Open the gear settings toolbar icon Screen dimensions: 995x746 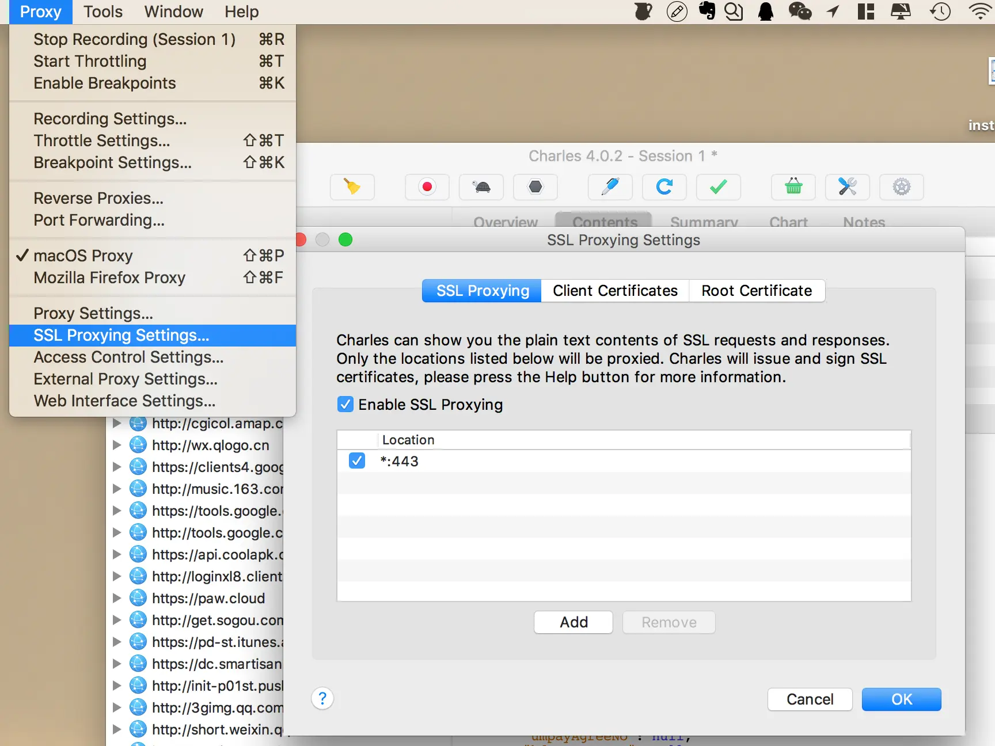[902, 187]
